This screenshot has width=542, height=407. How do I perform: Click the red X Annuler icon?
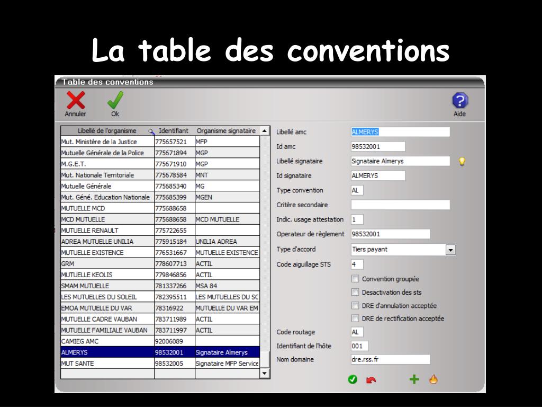(76, 100)
